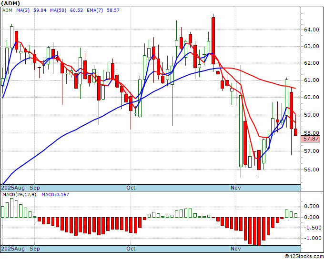Click the 63.00 price axis label
324x260 pixels.
click(312, 46)
